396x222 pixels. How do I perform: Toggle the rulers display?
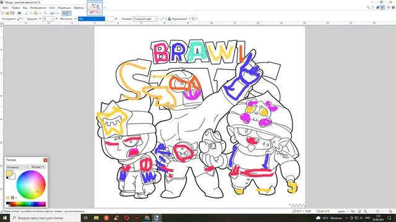coord(69,13)
